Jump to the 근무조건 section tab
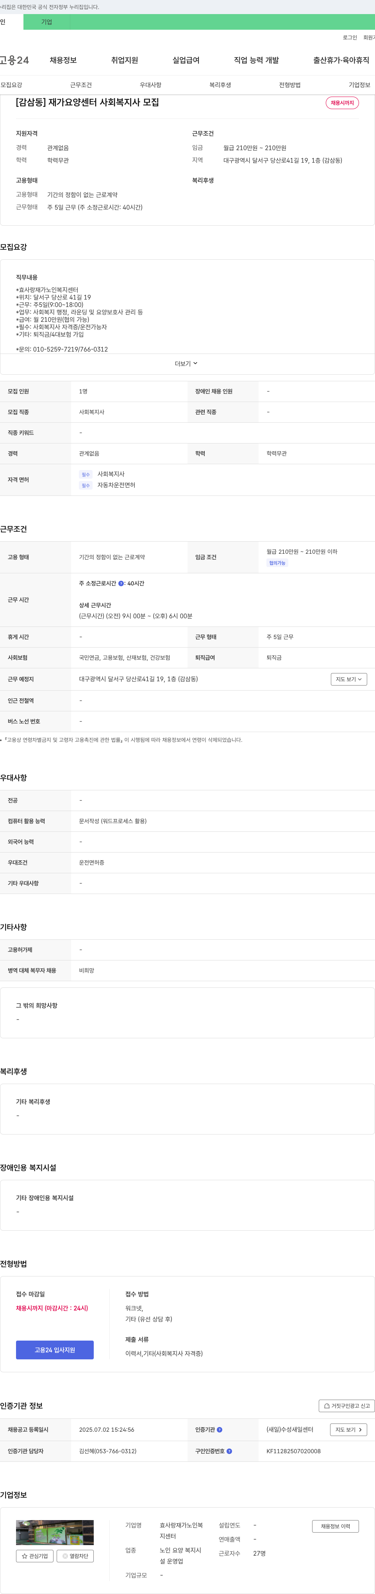Image resolution: width=375 pixels, height=1594 pixels. tap(81, 85)
